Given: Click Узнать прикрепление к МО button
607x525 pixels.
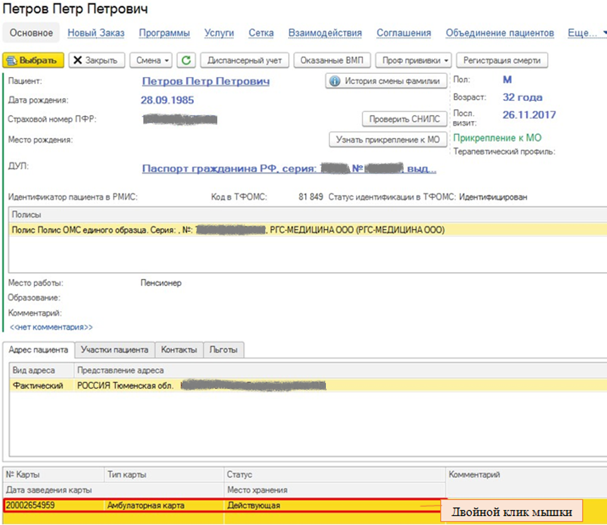Looking at the screenshot, I should coord(387,140).
